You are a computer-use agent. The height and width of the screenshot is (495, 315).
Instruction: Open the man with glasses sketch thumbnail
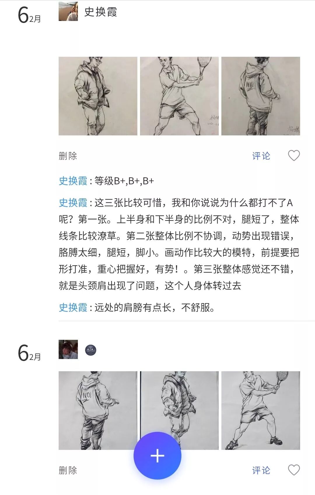coord(98,96)
